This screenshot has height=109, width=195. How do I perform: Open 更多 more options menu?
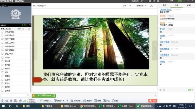point(115,101)
